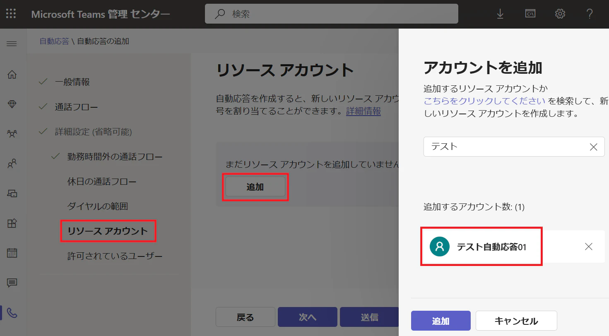Open the settings gear in the header
The width and height of the screenshot is (609, 336).
pyautogui.click(x=560, y=14)
